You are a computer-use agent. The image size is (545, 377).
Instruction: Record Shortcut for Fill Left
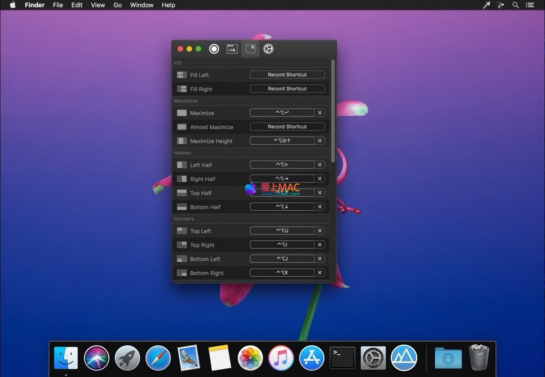[287, 75]
